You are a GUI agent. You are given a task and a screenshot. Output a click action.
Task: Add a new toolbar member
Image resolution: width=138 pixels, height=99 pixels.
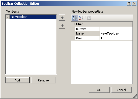click(17, 80)
